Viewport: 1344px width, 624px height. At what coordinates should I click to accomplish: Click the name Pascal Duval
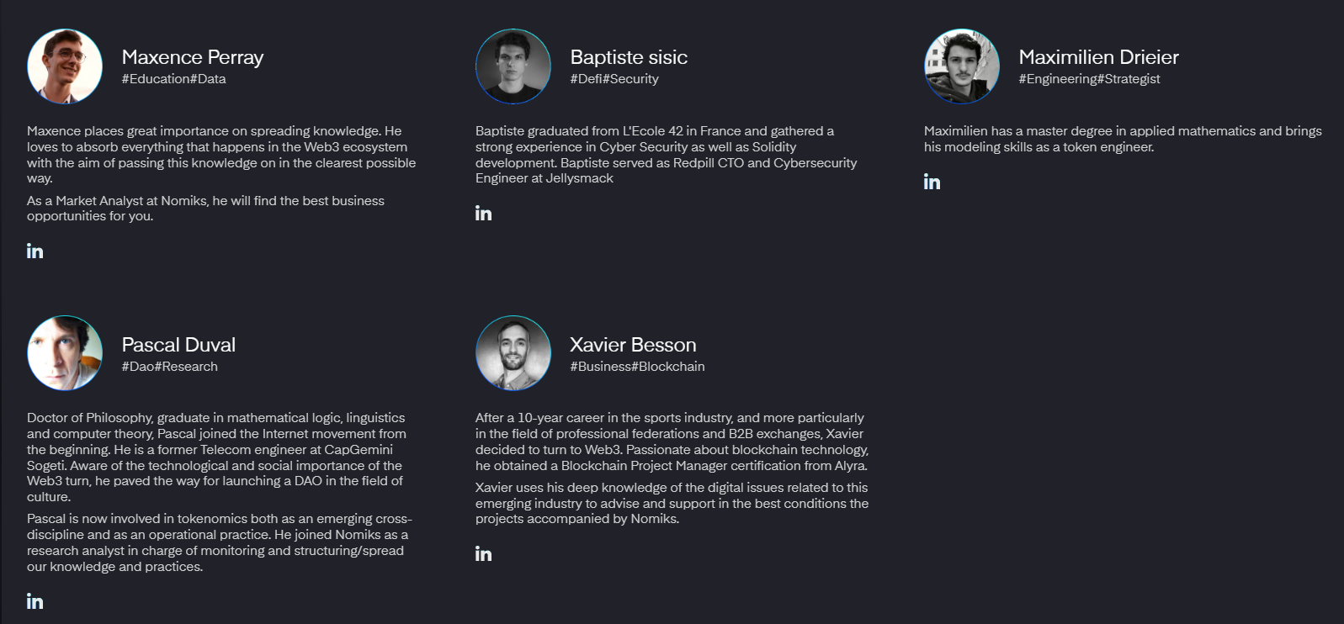[x=178, y=344]
